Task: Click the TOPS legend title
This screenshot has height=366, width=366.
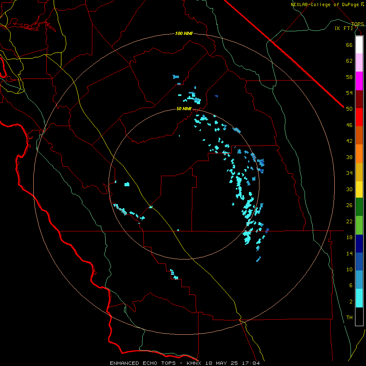Action: click(357, 24)
